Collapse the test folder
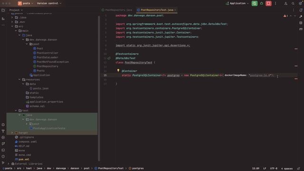Image resolution: width=304 pixels, height=171 pixels. 16,111
